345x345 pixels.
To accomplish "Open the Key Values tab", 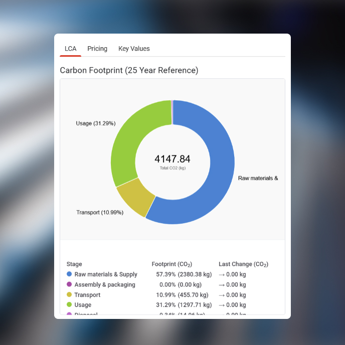I will coord(134,49).
